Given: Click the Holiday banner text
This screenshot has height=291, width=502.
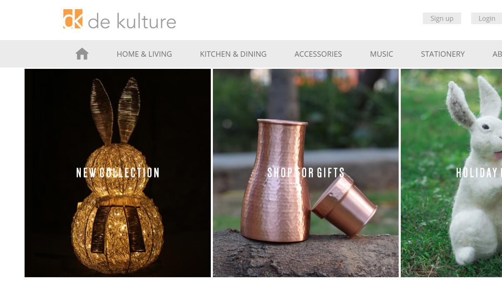Looking at the screenshot, I should 479,173.
